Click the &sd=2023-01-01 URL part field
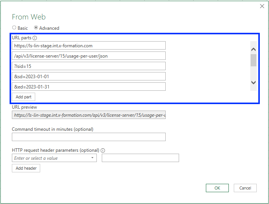 tap(89, 76)
